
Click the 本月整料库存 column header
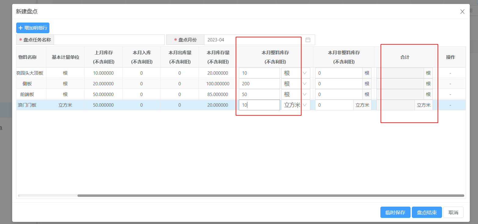275,57
